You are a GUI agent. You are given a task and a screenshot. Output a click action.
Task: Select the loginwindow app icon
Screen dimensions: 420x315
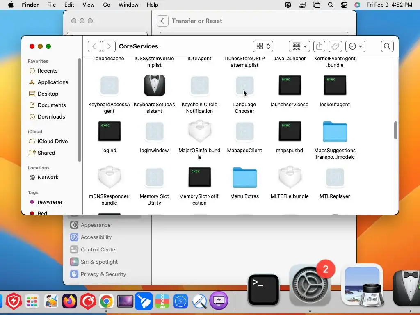[x=154, y=132]
